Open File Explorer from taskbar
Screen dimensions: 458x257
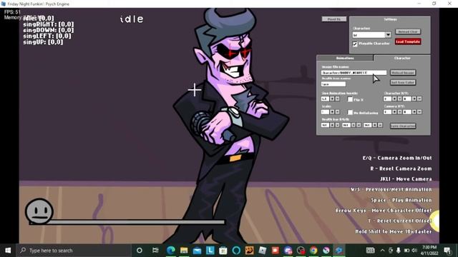[x=184, y=251]
